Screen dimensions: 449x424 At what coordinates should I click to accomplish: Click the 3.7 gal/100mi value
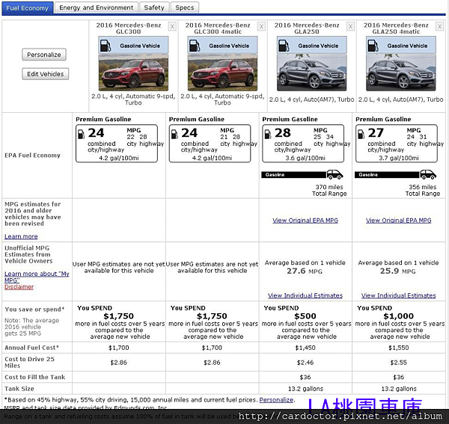[399, 158]
